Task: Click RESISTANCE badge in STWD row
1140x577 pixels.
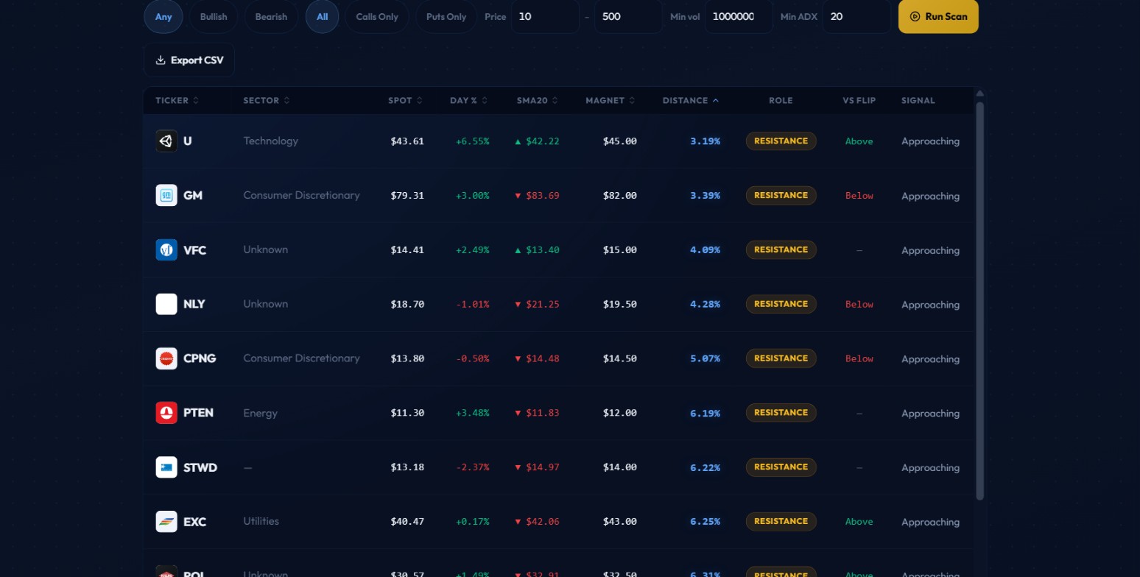Action: pyautogui.click(x=781, y=467)
